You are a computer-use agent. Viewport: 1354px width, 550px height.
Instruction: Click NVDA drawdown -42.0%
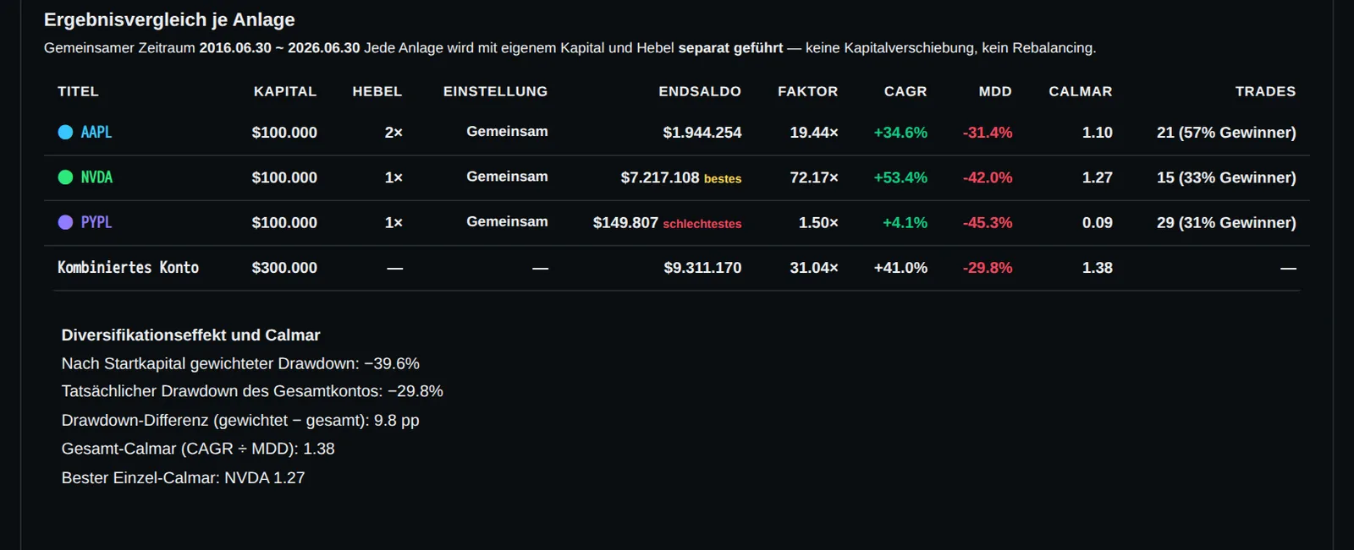(x=988, y=177)
